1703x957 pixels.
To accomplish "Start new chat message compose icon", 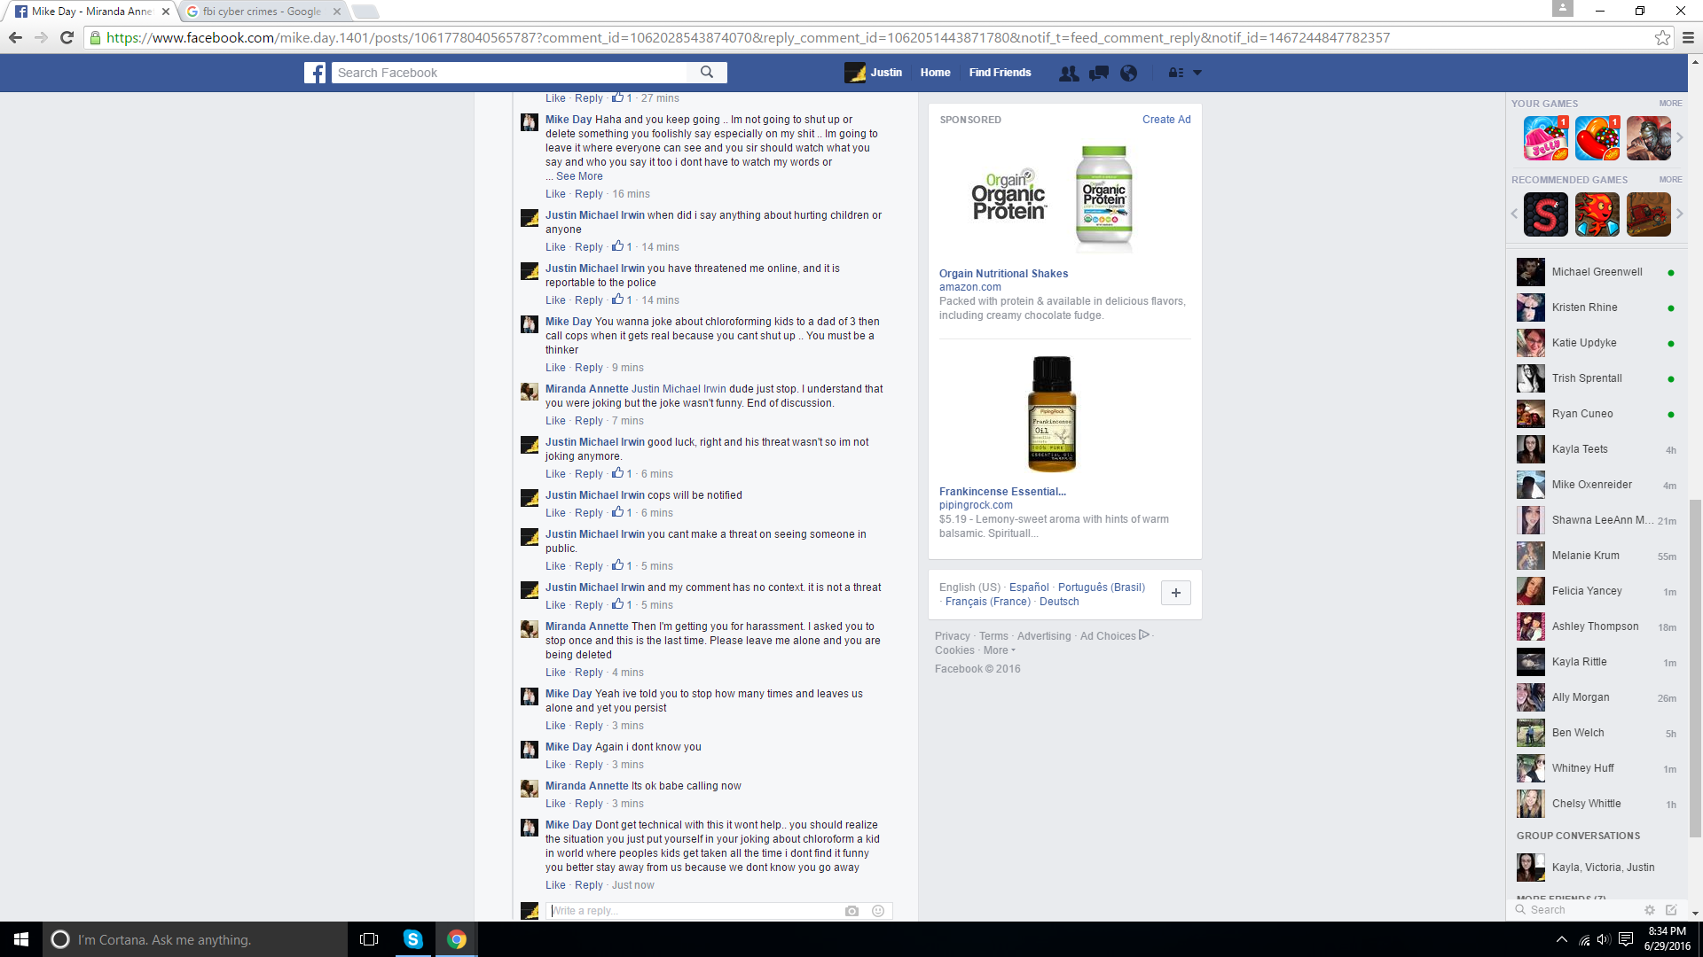I will [x=1671, y=910].
